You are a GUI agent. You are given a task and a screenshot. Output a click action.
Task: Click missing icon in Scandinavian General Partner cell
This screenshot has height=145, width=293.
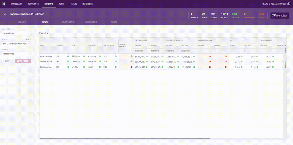click(x=132, y=67)
